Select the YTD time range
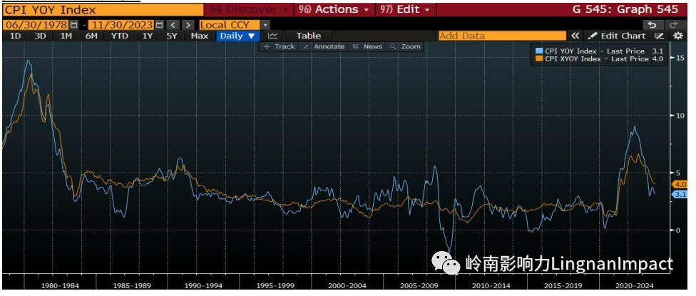 pyautogui.click(x=119, y=36)
